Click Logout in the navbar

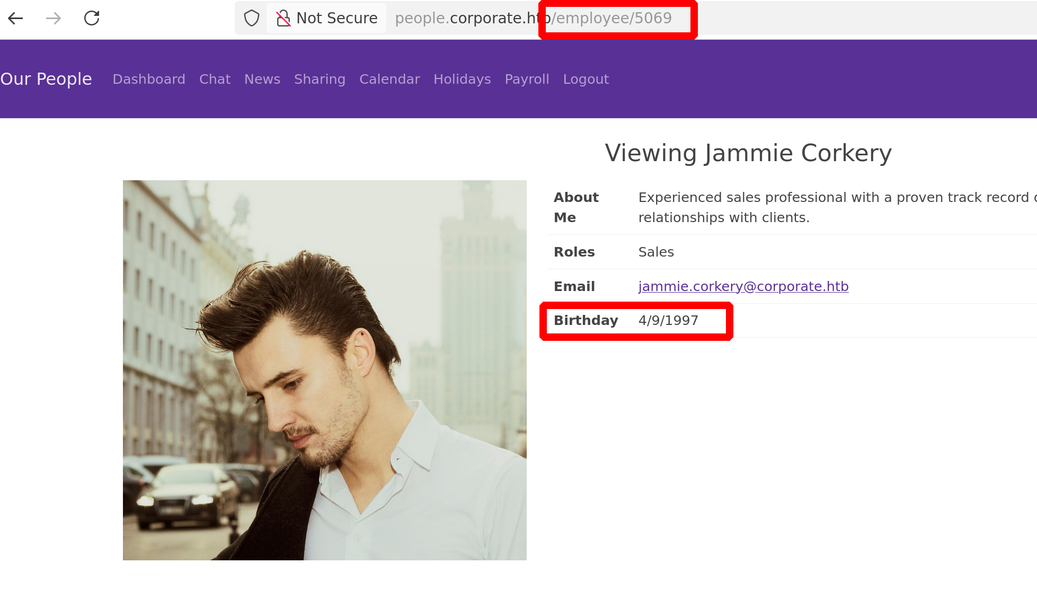586,79
